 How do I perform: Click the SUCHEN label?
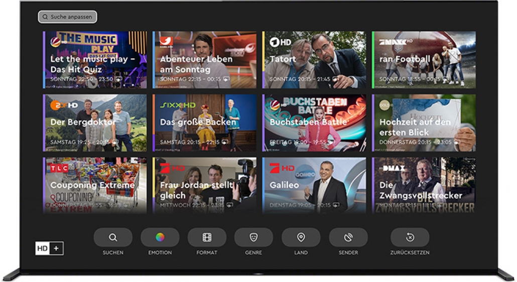pyautogui.click(x=113, y=253)
